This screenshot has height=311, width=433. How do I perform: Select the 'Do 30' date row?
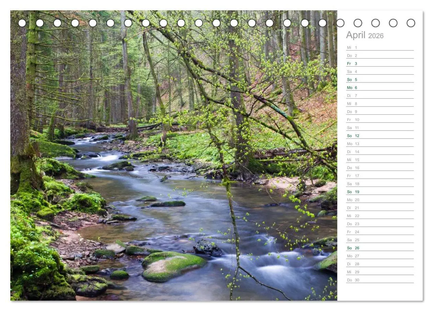380,280
